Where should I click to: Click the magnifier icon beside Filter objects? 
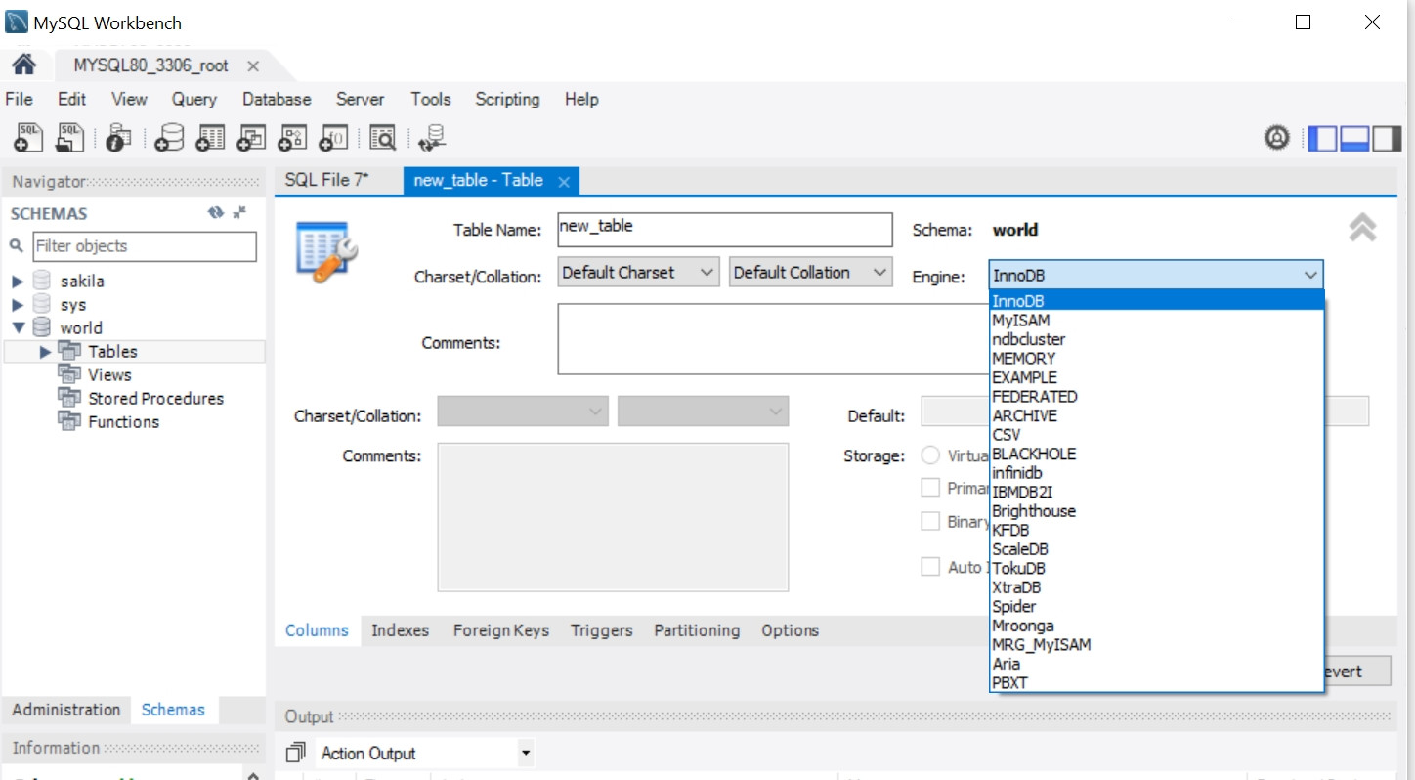[17, 246]
